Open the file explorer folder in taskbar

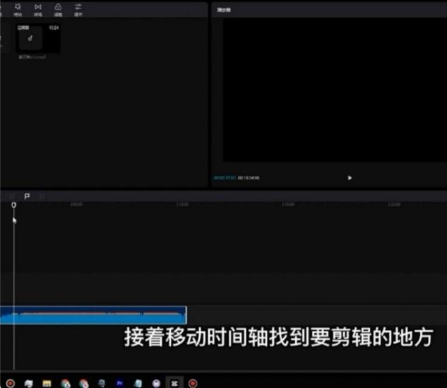click(47, 383)
